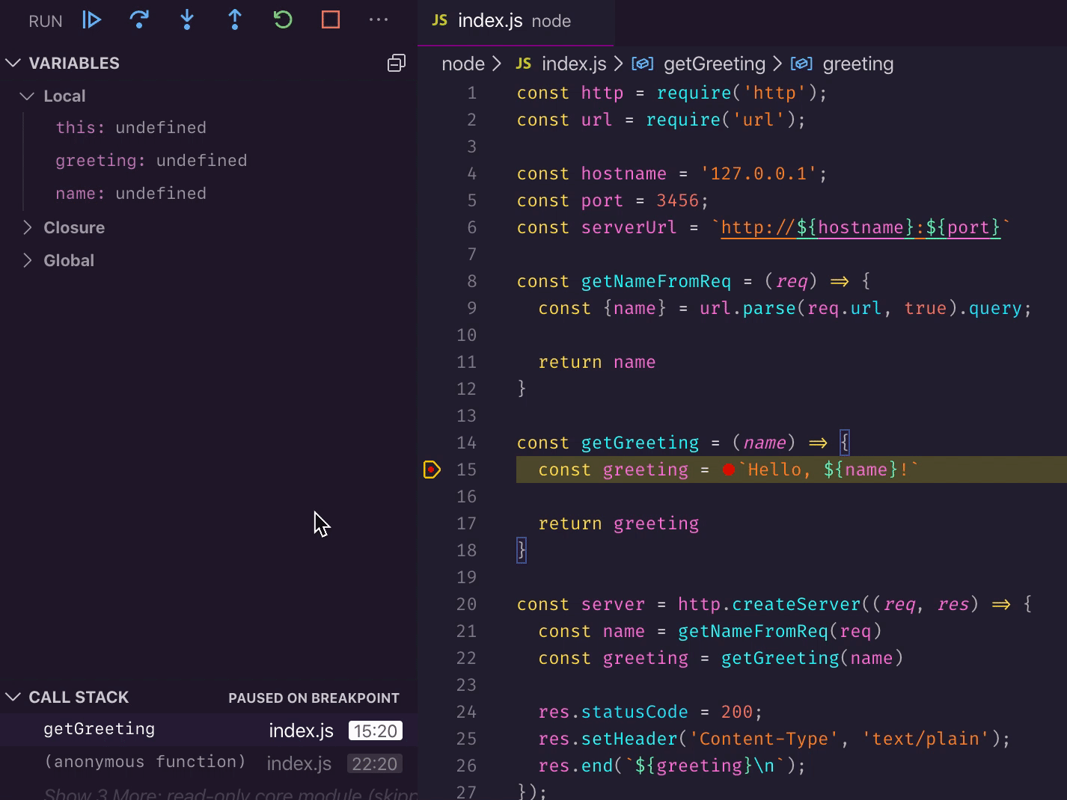
Task: Collapse all variables with the panel icon
Action: [x=397, y=64]
